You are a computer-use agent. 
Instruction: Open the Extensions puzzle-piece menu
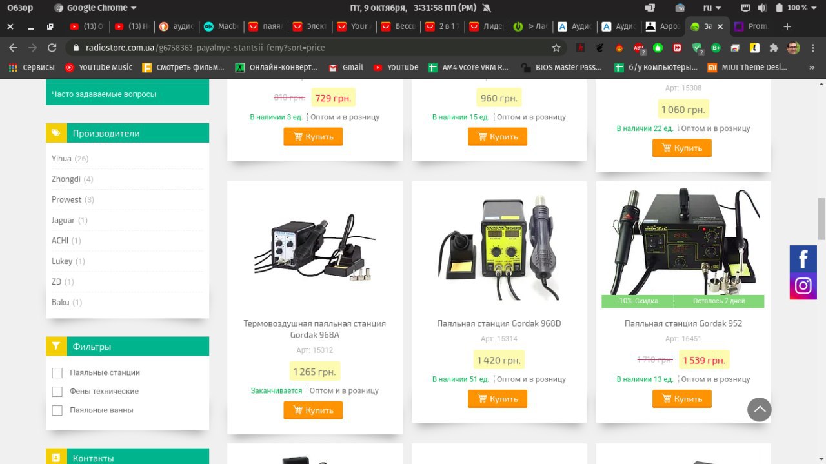(774, 48)
